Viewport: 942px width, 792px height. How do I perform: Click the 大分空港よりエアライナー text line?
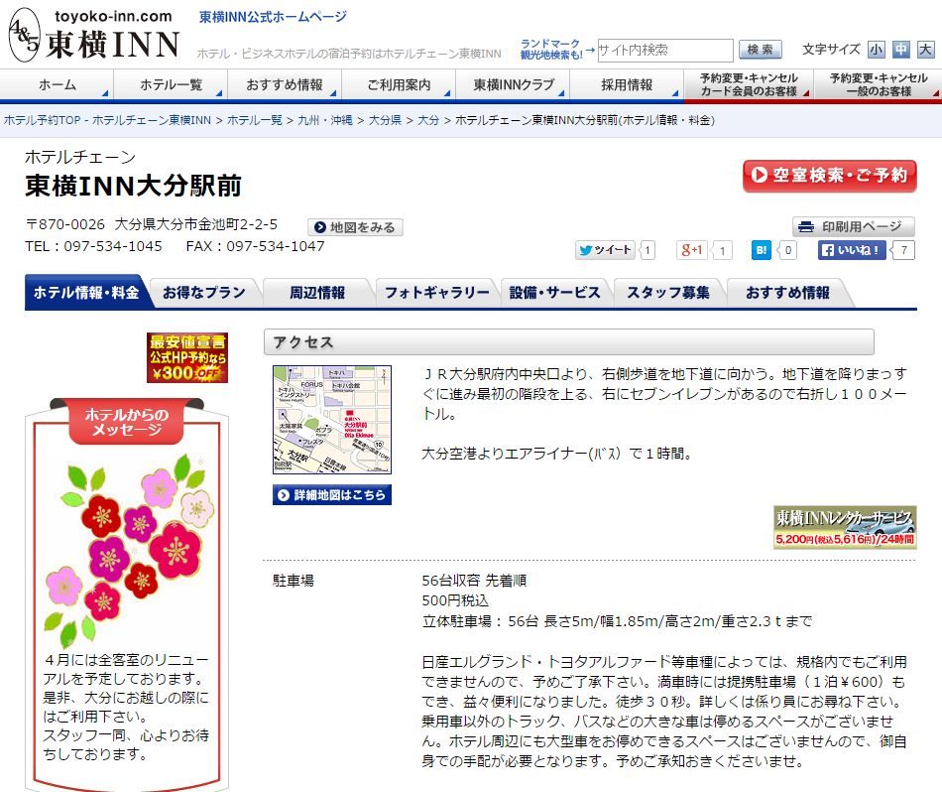pos(557,454)
